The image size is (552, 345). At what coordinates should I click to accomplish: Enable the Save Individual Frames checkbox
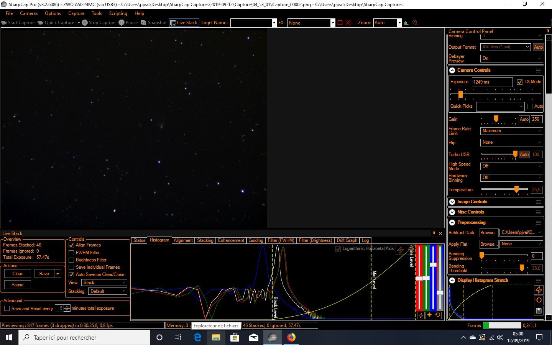point(71,267)
